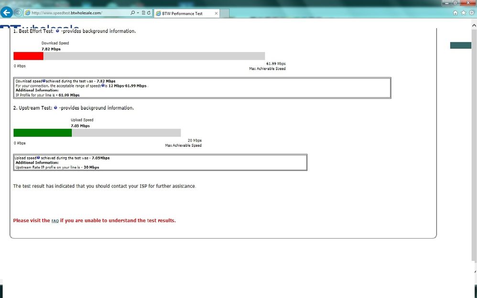The width and height of the screenshot is (477, 298).
Task: Click the 'Download Speed' label above the red bar
Action: pos(55,43)
